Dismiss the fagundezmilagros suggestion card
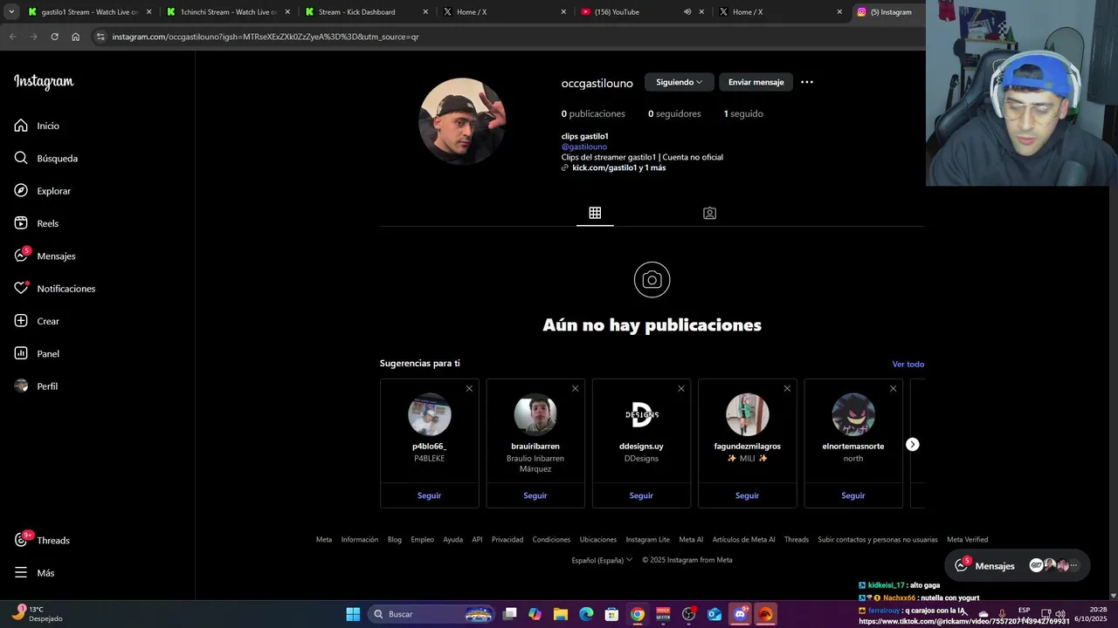 pyautogui.click(x=787, y=388)
